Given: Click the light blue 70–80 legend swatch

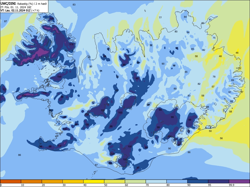Looking at the screenshot, I should pos(156,182).
